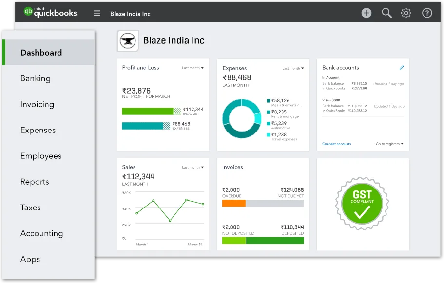The height and width of the screenshot is (283, 444).
Task: Open the Settings gear menu
Action: [406, 13]
